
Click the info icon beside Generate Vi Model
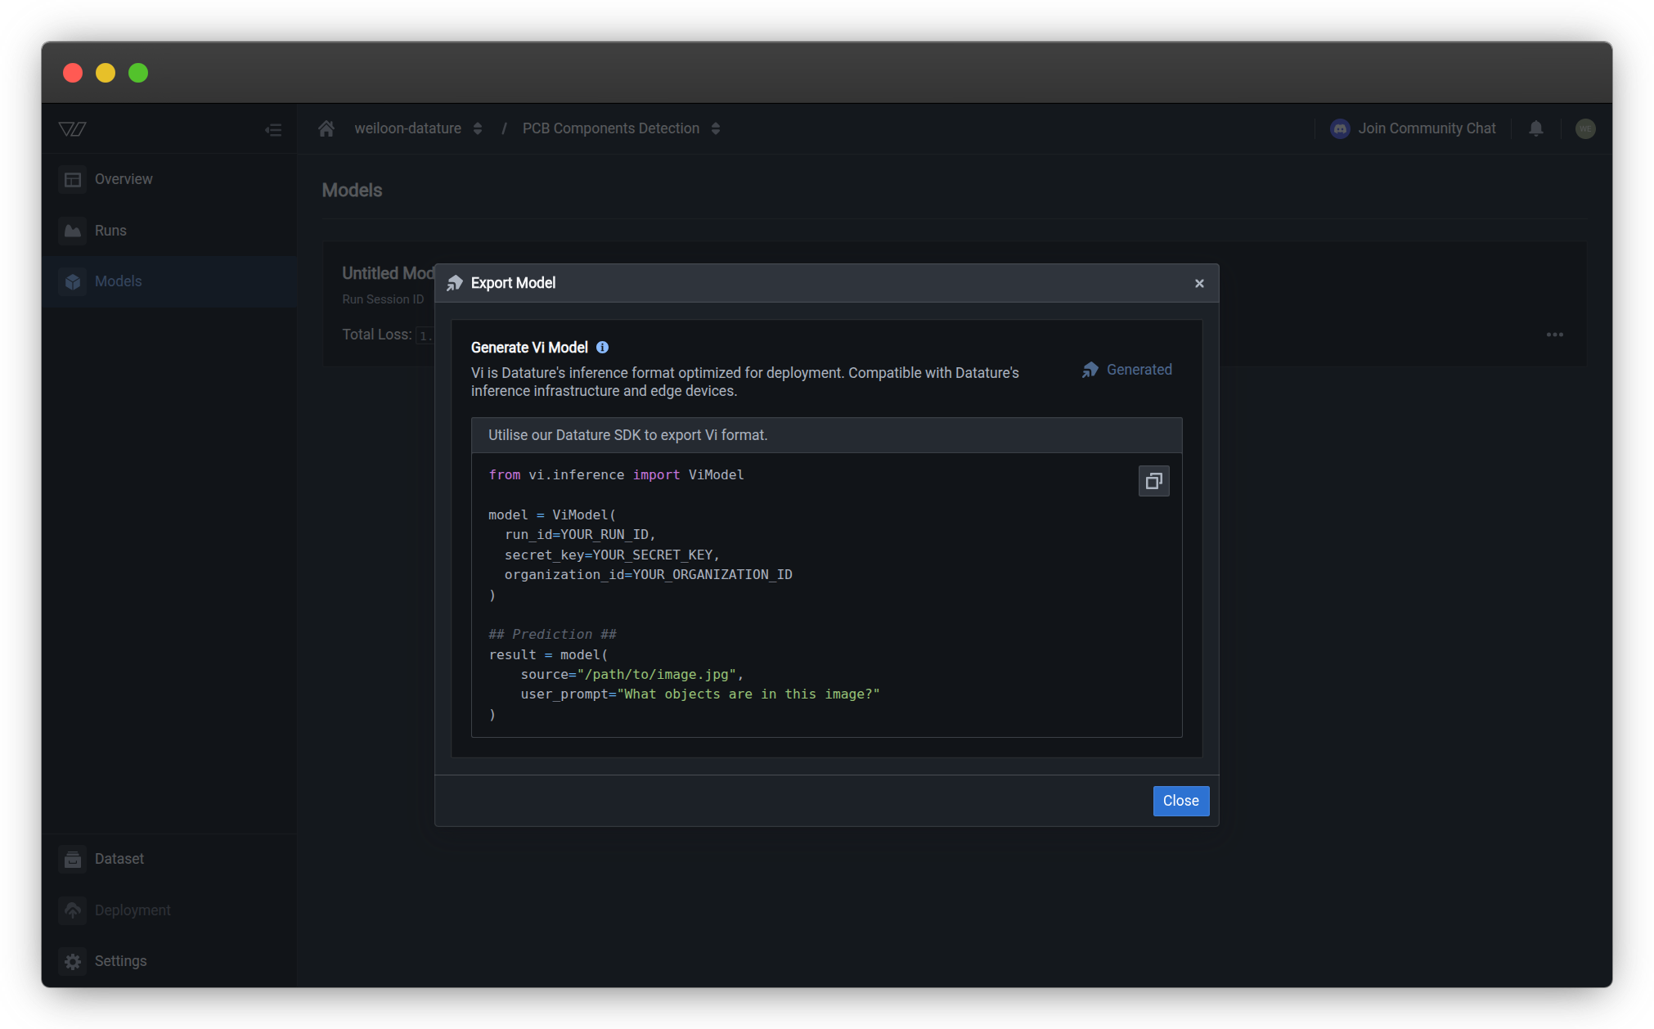[602, 348]
